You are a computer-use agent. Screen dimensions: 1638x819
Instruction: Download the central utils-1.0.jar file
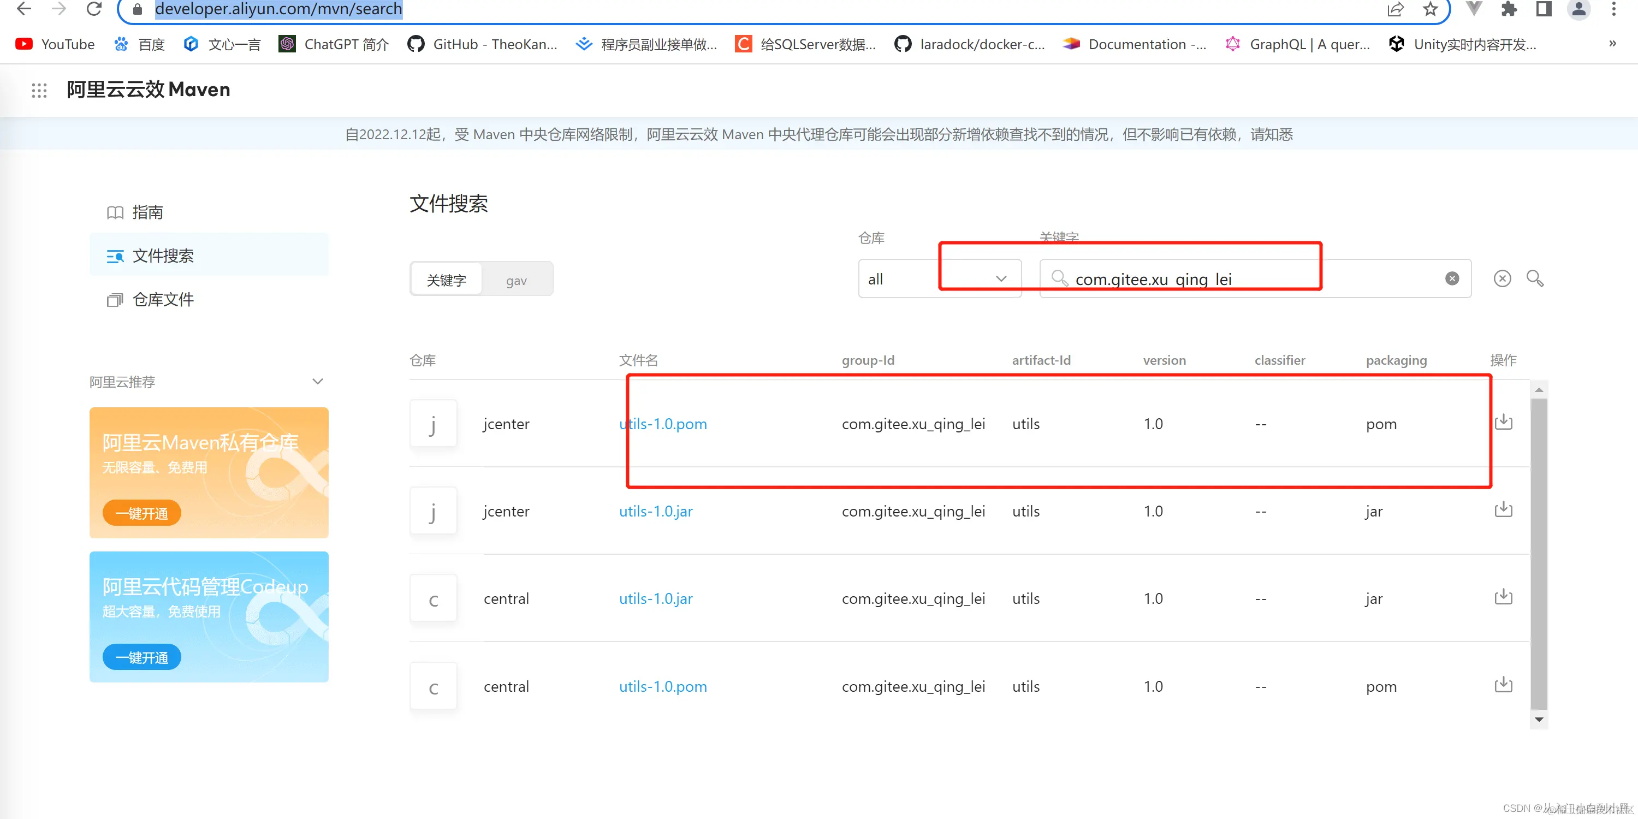pyautogui.click(x=1503, y=596)
